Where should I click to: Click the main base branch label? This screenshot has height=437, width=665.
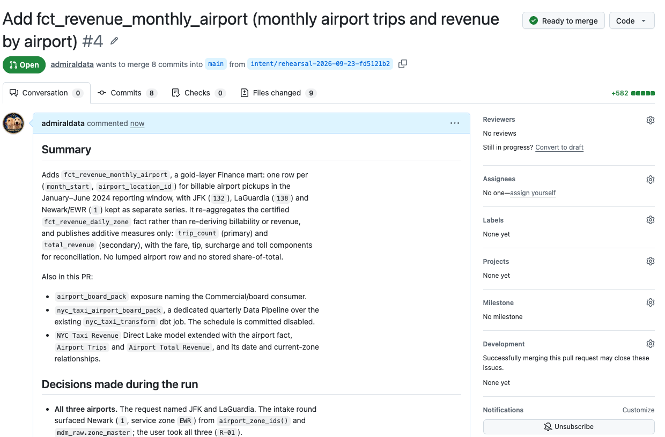pyautogui.click(x=216, y=64)
